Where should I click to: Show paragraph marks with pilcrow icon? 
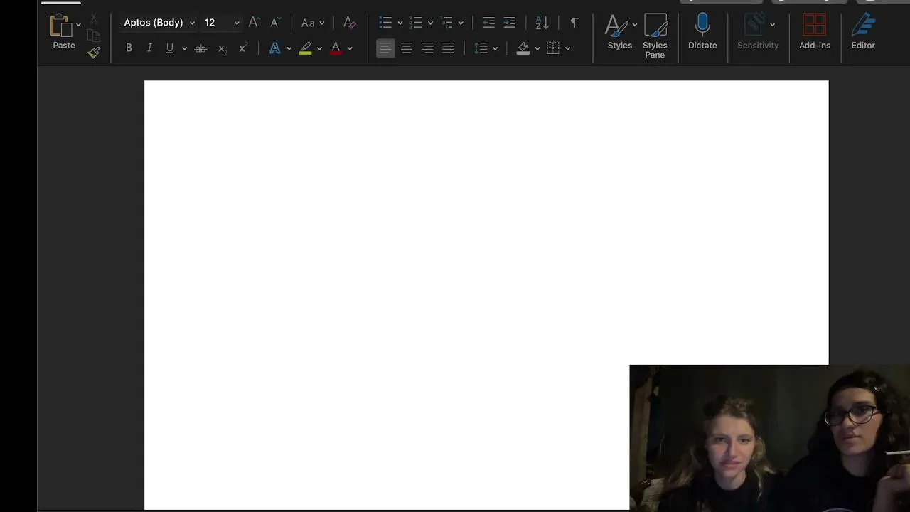574,23
